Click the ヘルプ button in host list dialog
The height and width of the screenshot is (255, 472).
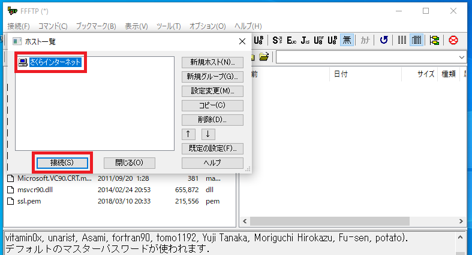tap(212, 163)
